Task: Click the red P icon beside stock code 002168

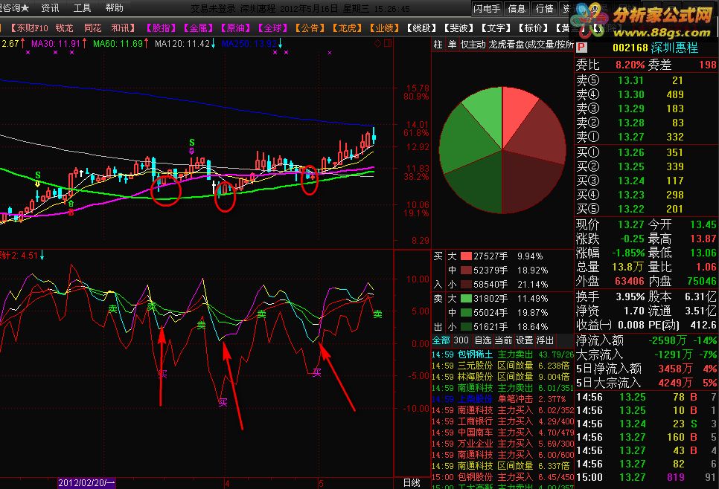Action: click(x=581, y=48)
